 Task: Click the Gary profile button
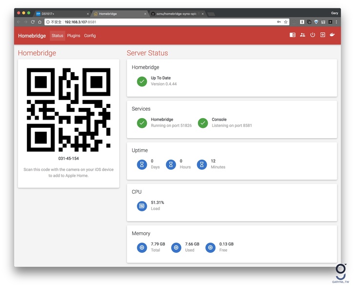pos(334,13)
